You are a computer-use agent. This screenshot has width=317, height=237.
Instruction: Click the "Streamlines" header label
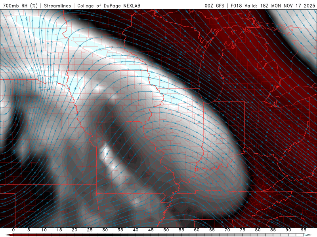click(x=57, y=6)
